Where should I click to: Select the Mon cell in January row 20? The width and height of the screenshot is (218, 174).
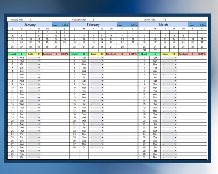[22, 121]
